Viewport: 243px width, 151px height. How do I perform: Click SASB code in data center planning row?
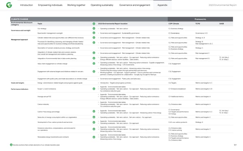pyautogui.click(x=224, y=59)
